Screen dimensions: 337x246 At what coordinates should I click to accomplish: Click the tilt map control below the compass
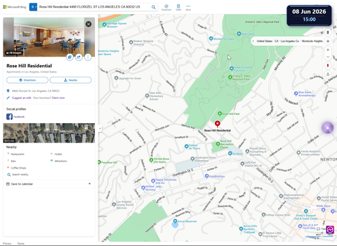328,74
